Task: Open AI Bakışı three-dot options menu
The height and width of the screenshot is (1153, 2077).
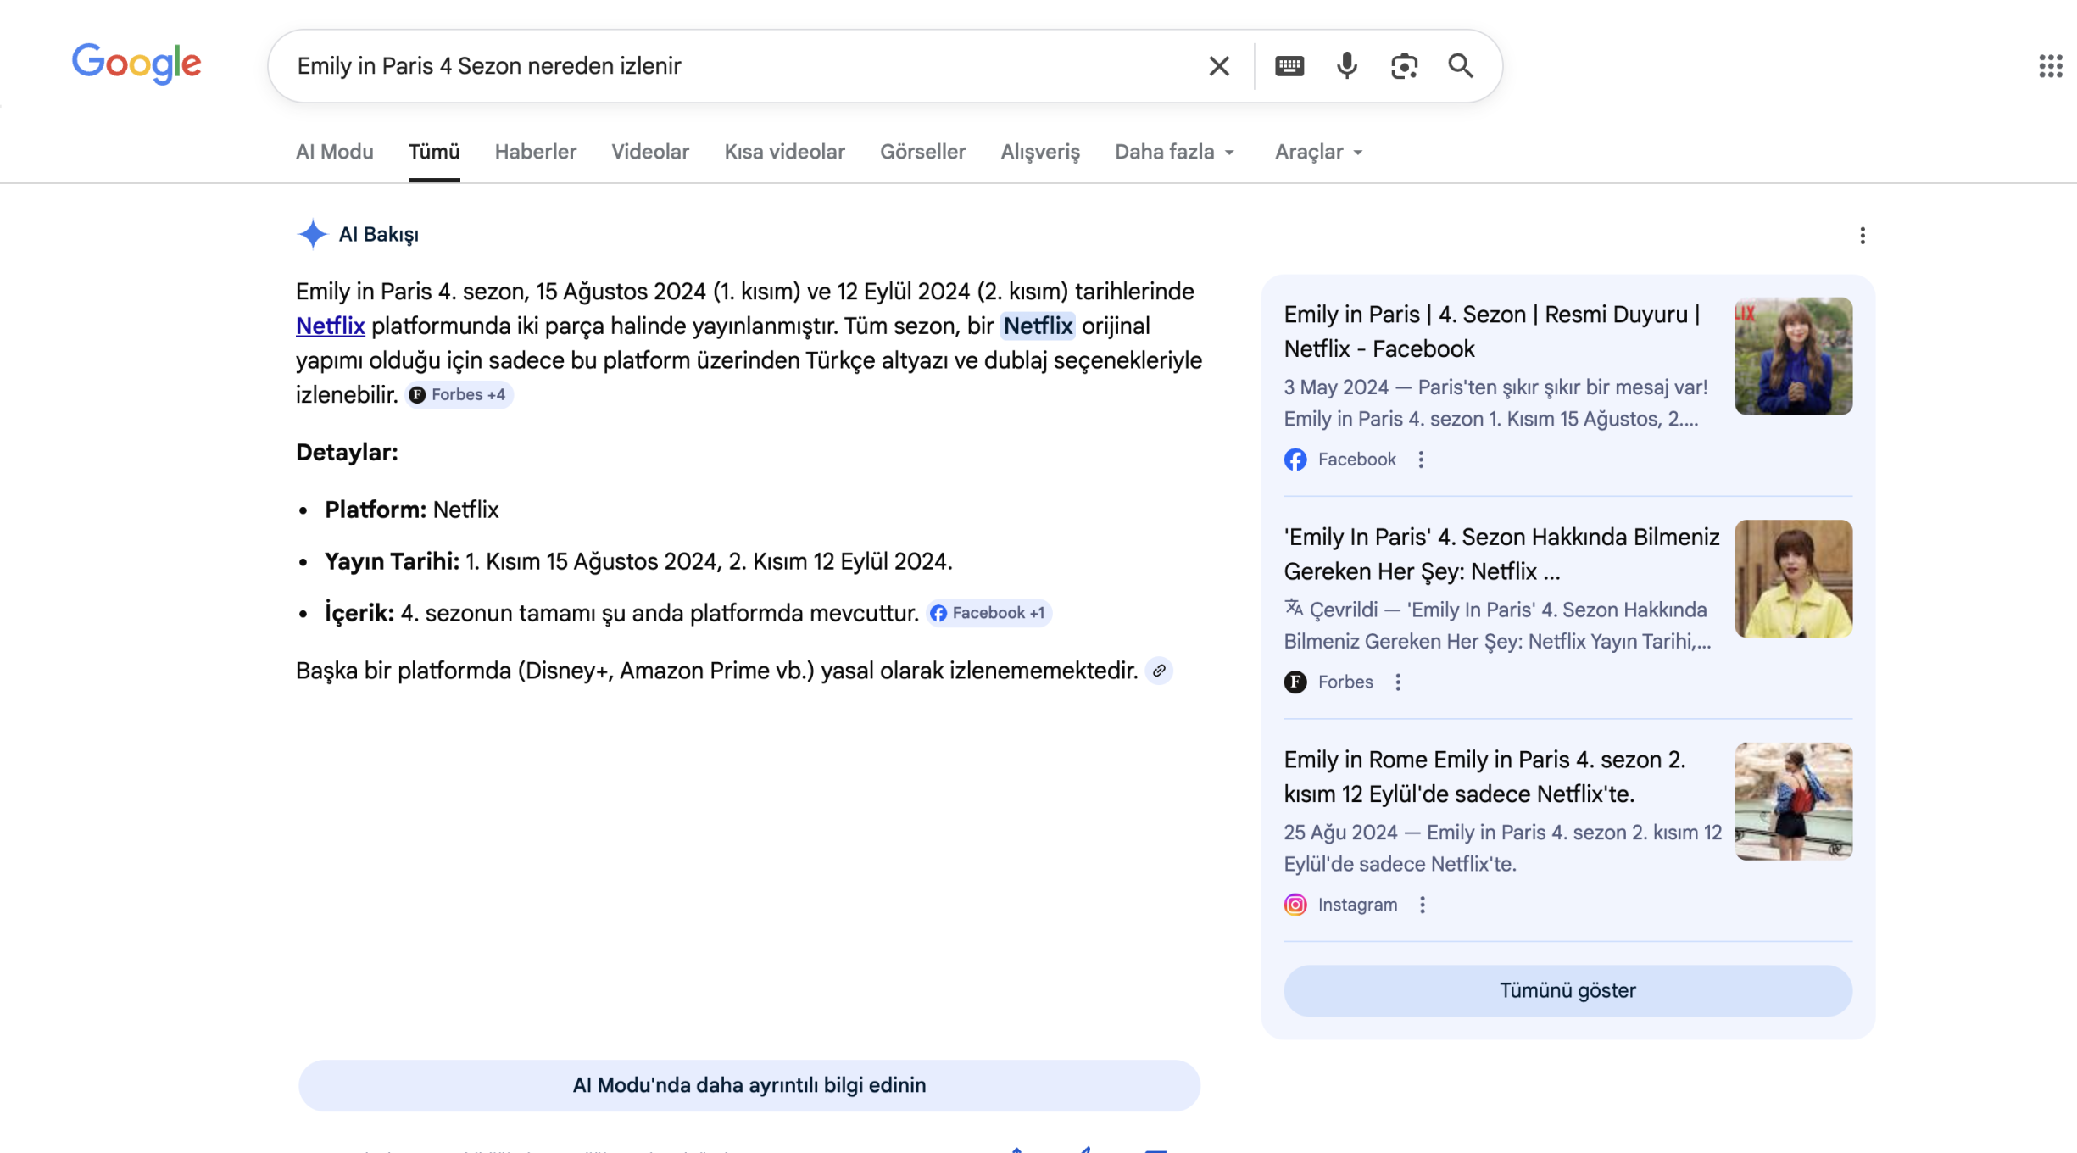Action: coord(1862,236)
